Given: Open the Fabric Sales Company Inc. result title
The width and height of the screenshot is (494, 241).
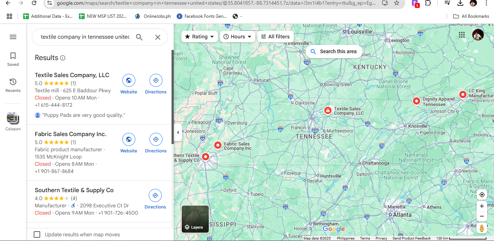Looking at the screenshot, I should tap(71, 134).
